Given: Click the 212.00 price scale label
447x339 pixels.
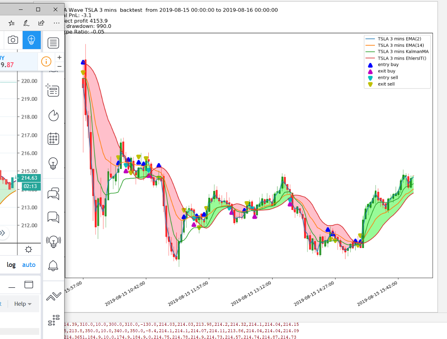Looking at the screenshot, I should click(29, 225).
